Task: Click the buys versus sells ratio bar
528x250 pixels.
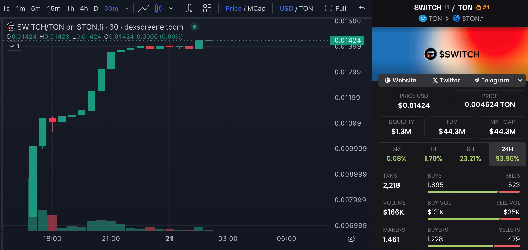Action: [473, 192]
